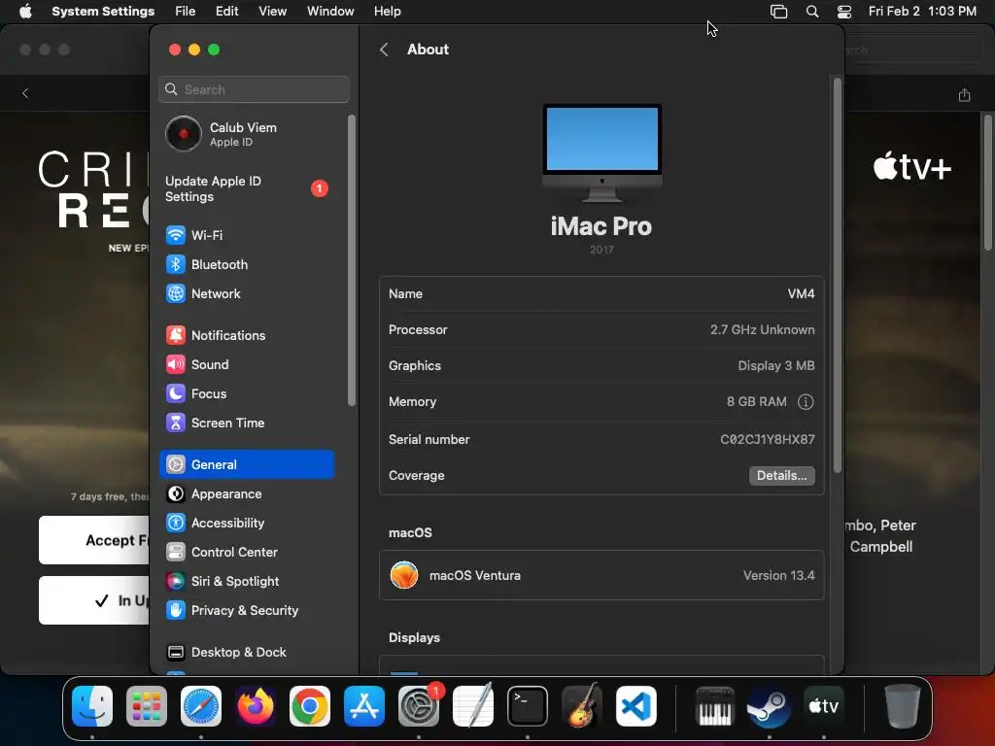Open Apple TV app from Dock

point(824,707)
